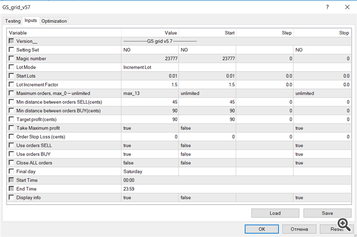
Task: Click the help question mark icon
Action: tap(327, 7)
